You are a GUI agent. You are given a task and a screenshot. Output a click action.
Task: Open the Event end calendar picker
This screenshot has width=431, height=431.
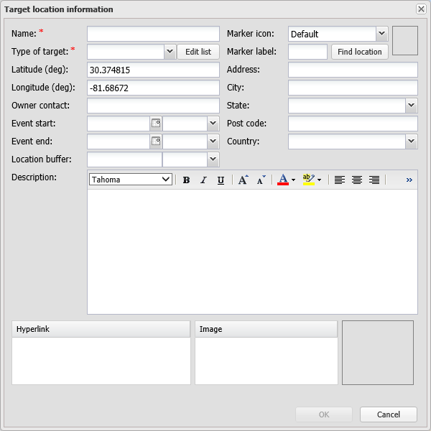[x=155, y=142]
